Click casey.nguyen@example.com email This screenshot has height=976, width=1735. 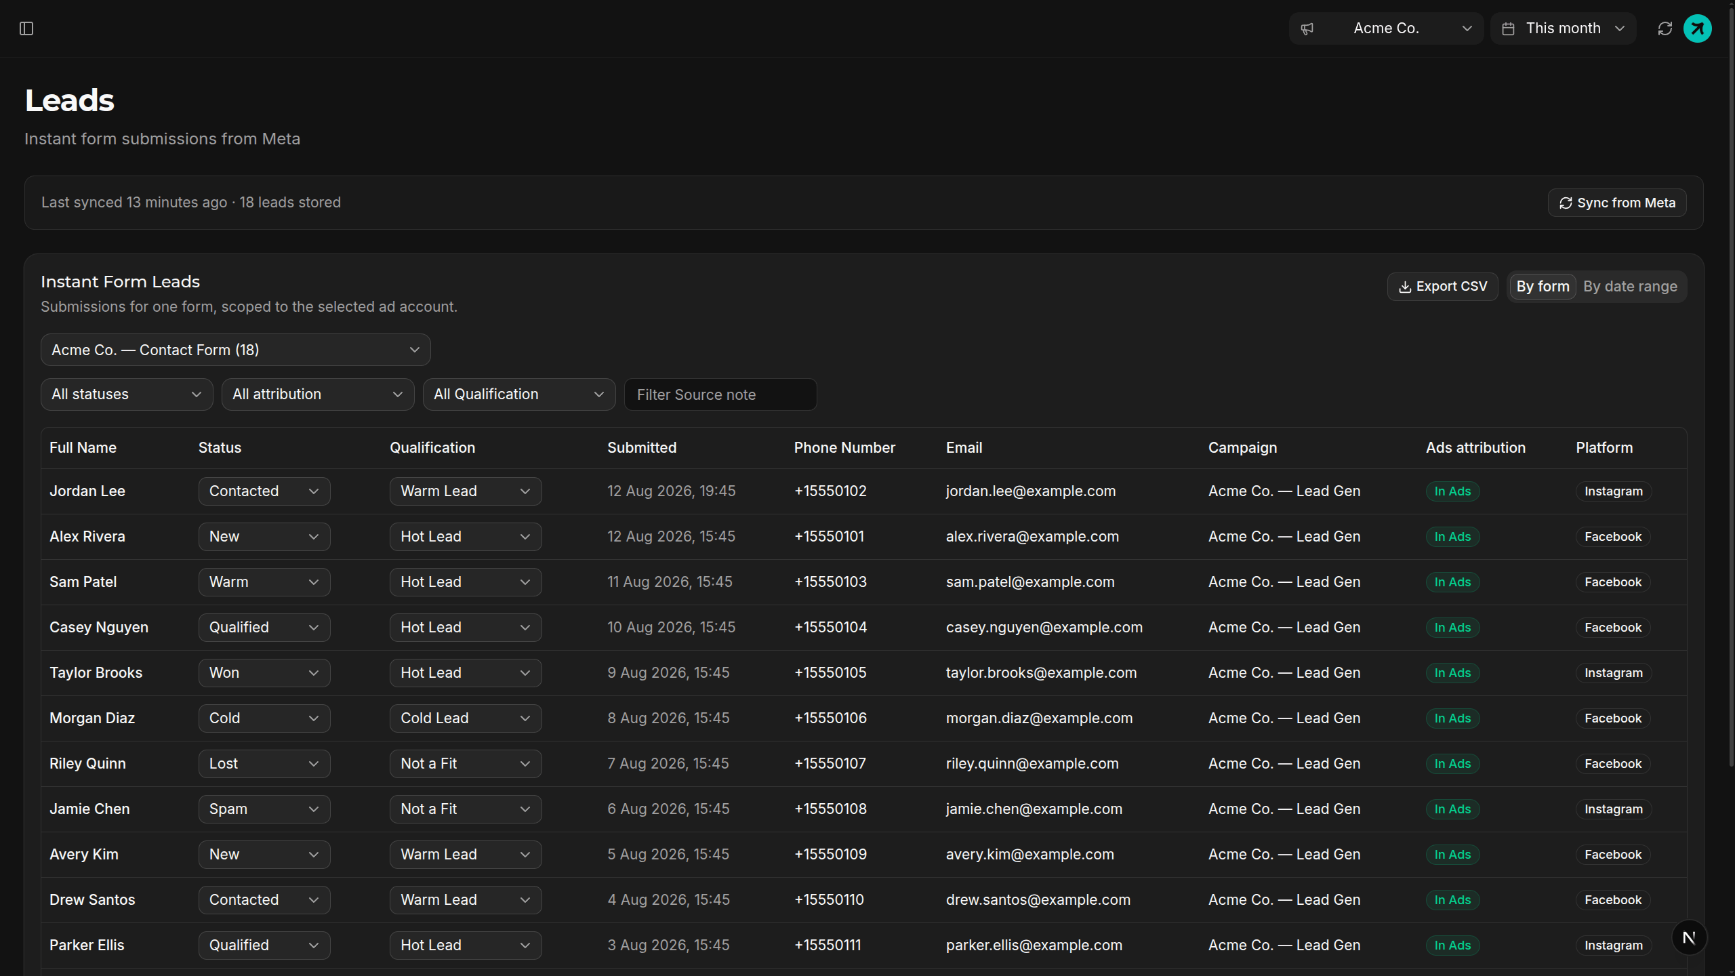point(1044,628)
